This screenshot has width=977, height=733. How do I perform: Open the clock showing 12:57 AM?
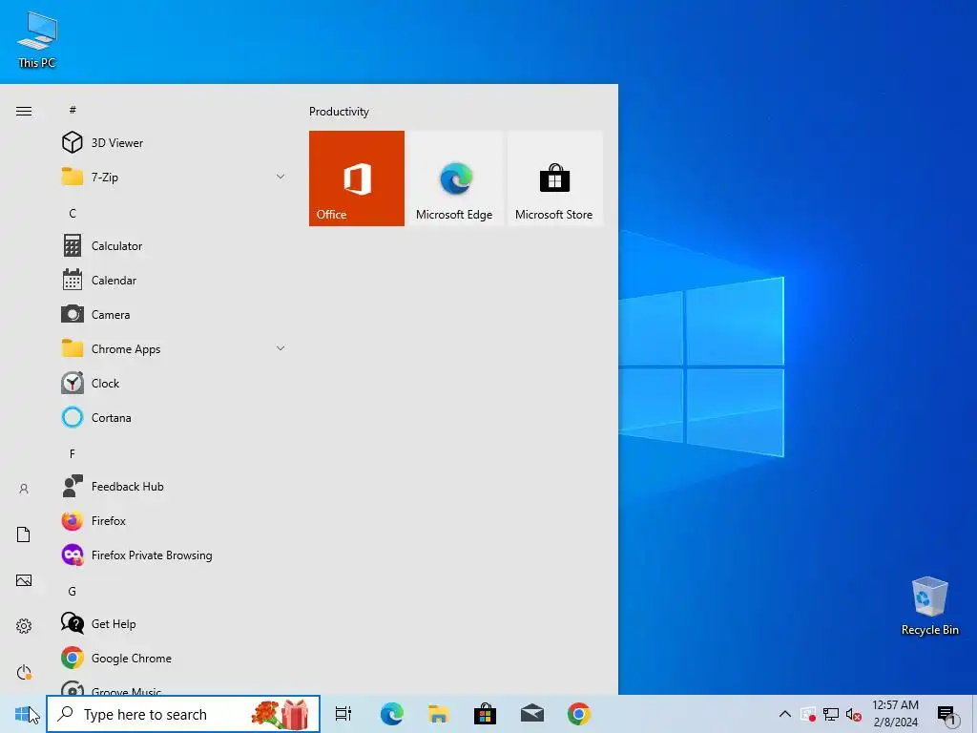click(x=895, y=714)
